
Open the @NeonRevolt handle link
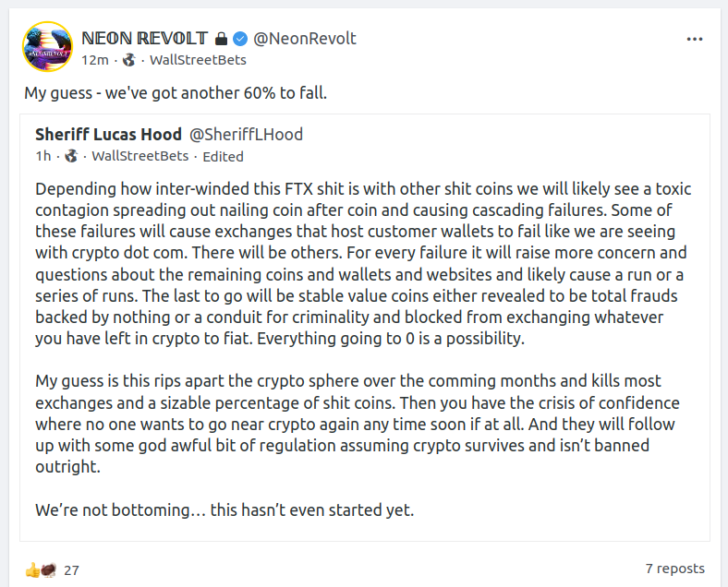305,39
